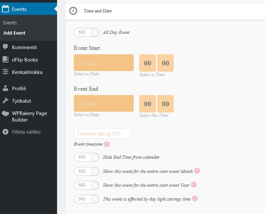Click the WPBakery Page Builder cloud icon
265x214 pixels.
coord(5,114)
